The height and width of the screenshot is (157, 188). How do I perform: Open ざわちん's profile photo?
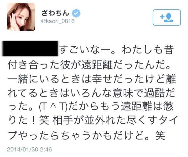coord(21,17)
